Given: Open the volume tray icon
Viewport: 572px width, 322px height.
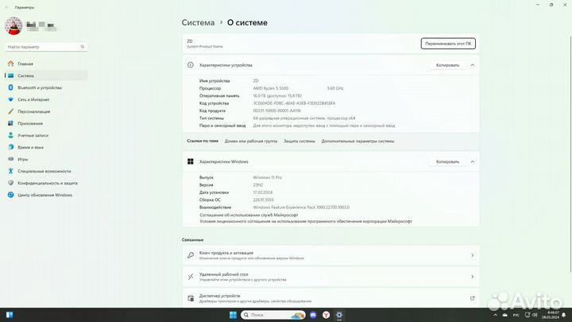Looking at the screenshot, I should click(x=535, y=315).
